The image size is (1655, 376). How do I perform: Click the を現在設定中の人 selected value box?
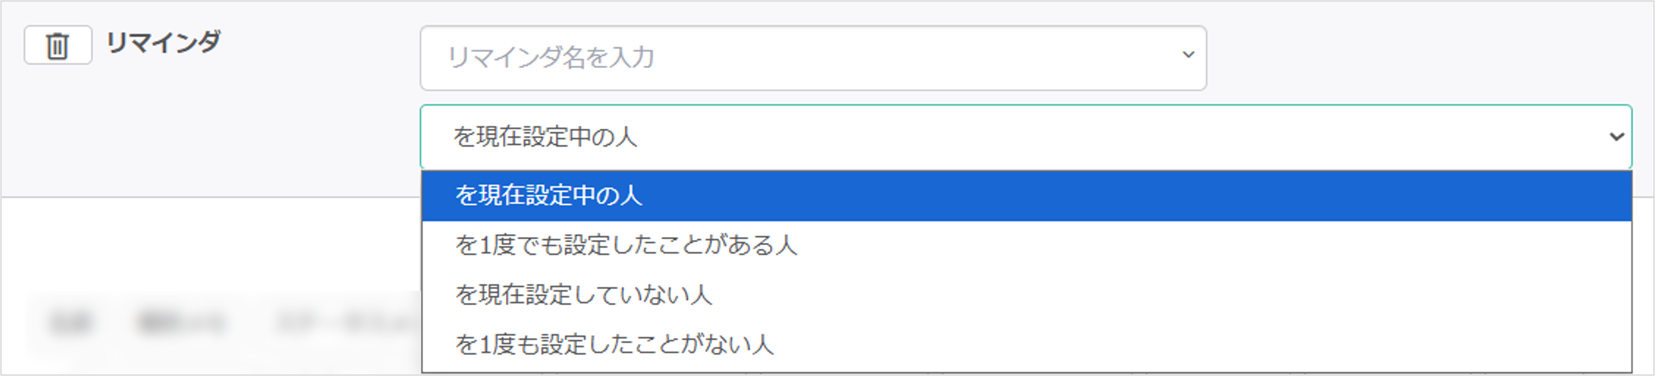[964, 137]
